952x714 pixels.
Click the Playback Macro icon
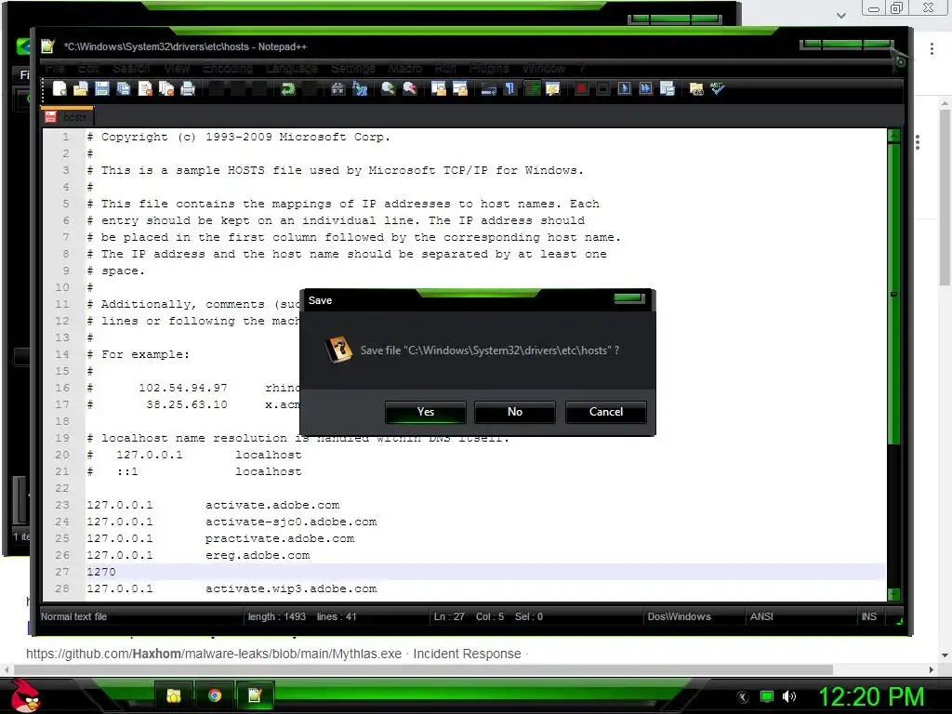click(624, 88)
